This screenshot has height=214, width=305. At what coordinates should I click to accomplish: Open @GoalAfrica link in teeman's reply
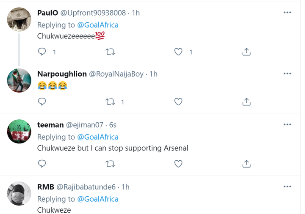point(97,137)
